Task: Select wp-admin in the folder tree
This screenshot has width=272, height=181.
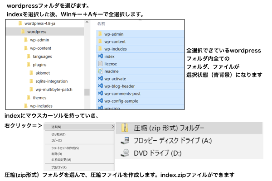Action: tap(39, 40)
